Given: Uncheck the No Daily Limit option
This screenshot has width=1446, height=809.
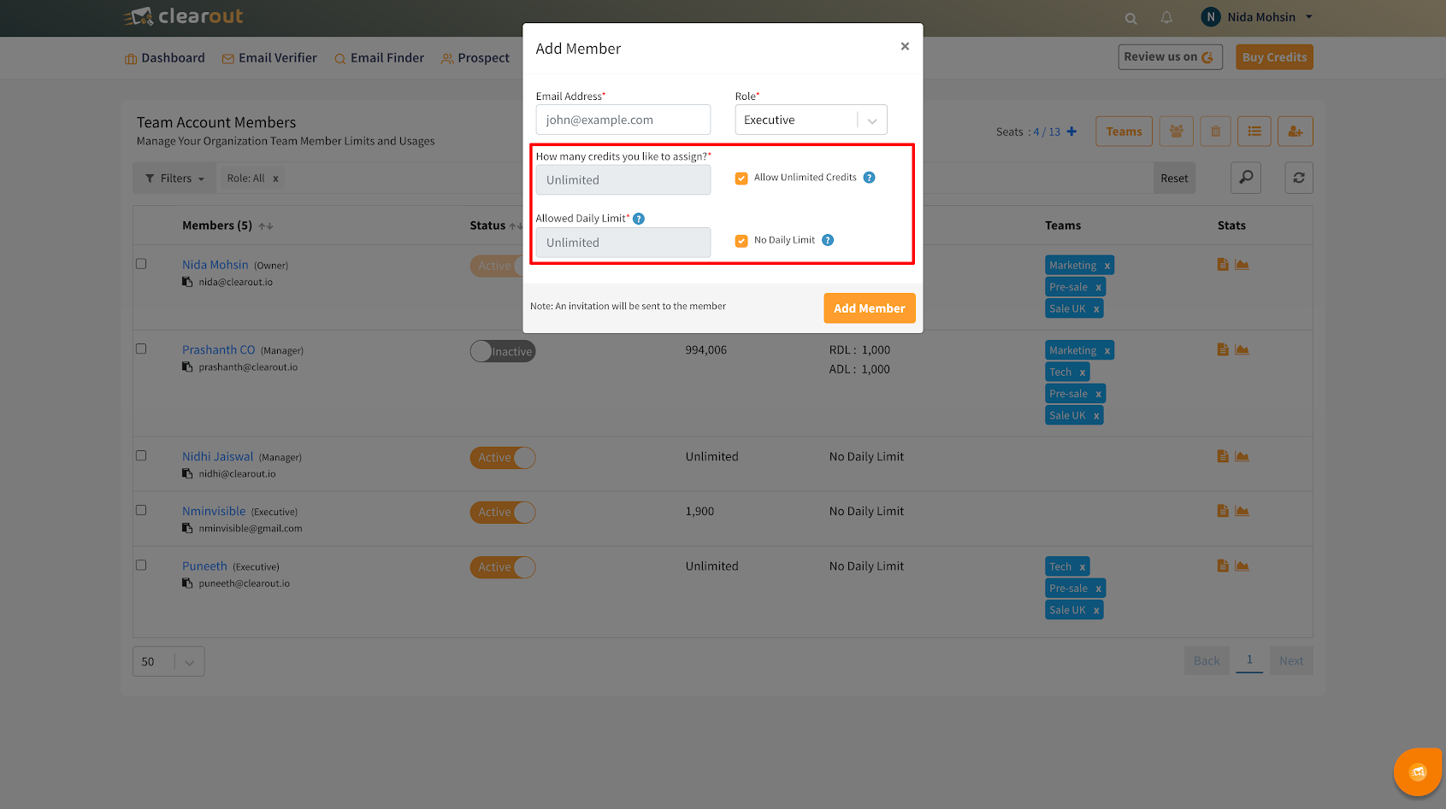Looking at the screenshot, I should (741, 240).
